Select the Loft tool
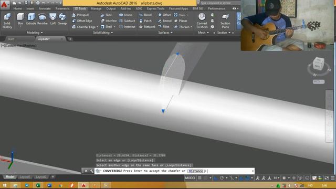Image resolution: width=336 pixels, height=189 pixels. pos(52,19)
